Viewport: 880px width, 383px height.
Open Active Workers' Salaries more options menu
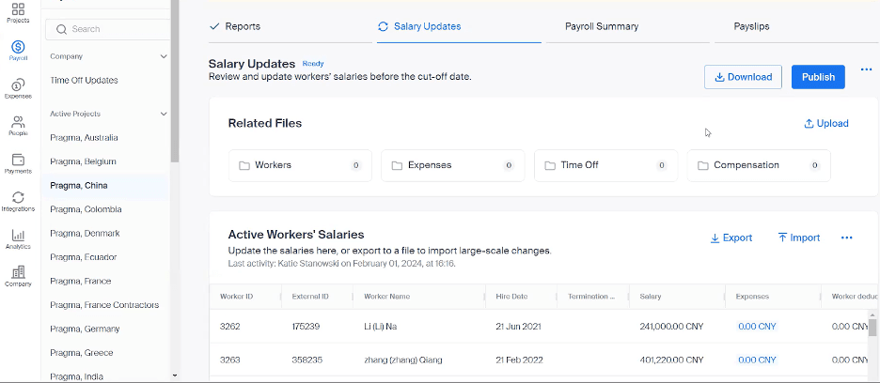(x=846, y=238)
